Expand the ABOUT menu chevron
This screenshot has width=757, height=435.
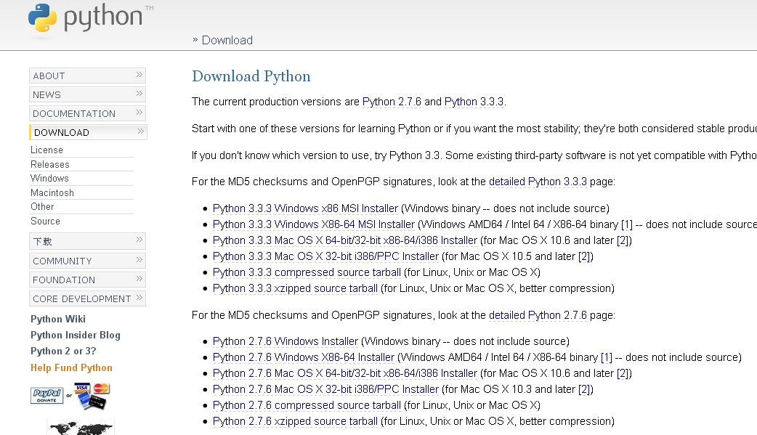139,75
